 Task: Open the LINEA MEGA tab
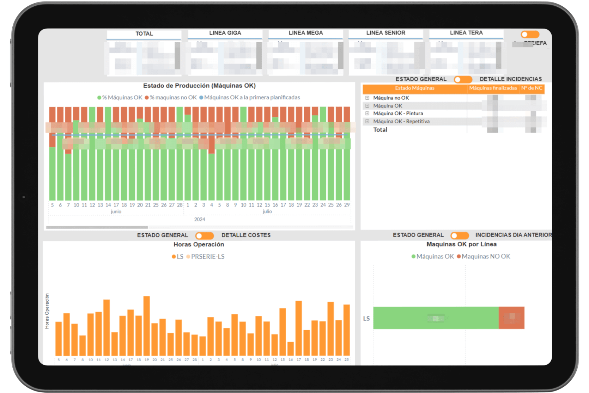tap(305, 33)
